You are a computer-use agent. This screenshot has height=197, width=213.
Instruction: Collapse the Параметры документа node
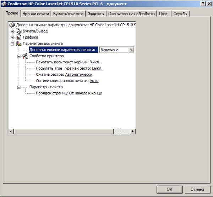12,44
